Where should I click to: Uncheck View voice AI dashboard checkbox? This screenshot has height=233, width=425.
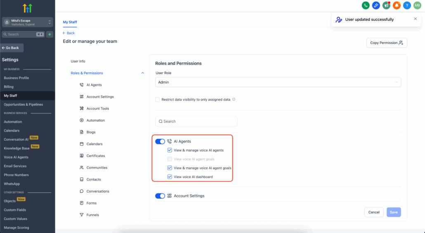[170, 177]
